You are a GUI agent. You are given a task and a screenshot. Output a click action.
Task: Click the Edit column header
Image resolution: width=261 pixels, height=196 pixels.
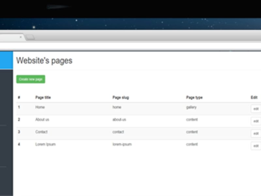pyautogui.click(x=254, y=97)
